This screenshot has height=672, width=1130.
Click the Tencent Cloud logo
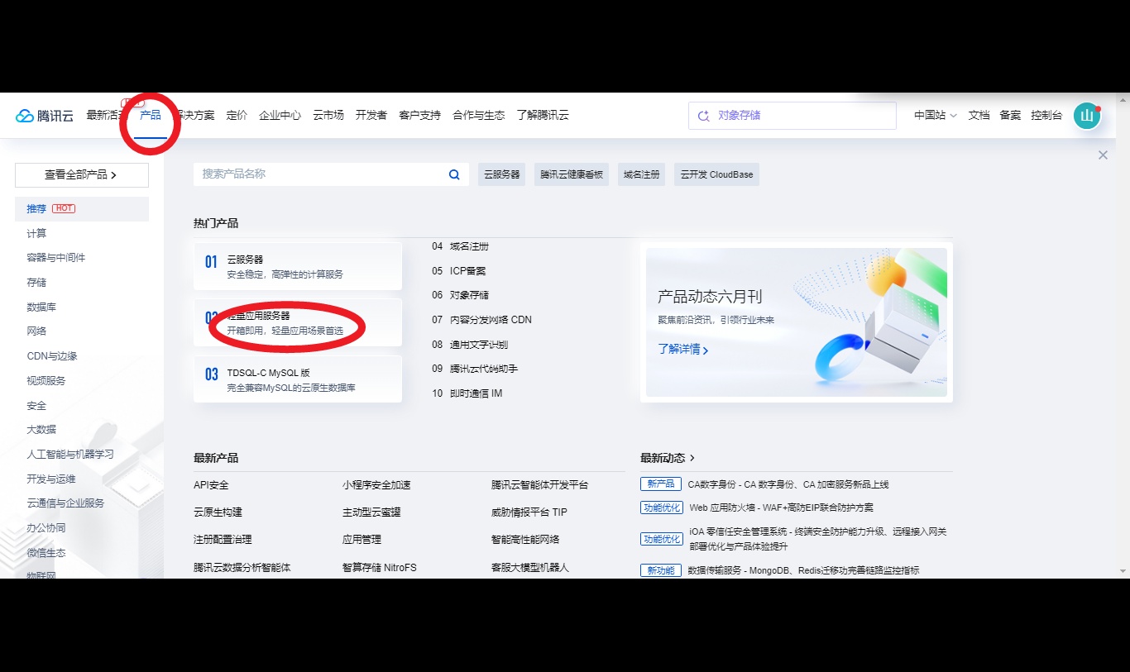[45, 116]
